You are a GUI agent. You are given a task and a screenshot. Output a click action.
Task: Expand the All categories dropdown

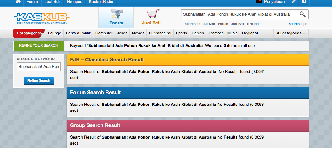[x=291, y=33]
